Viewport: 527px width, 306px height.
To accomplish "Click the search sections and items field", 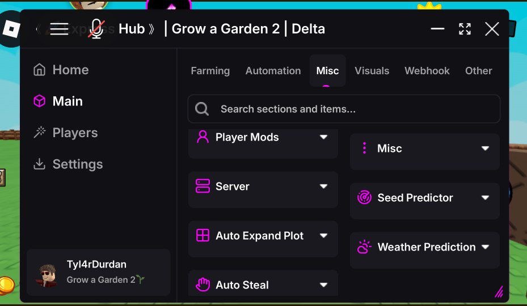I will 344,109.
